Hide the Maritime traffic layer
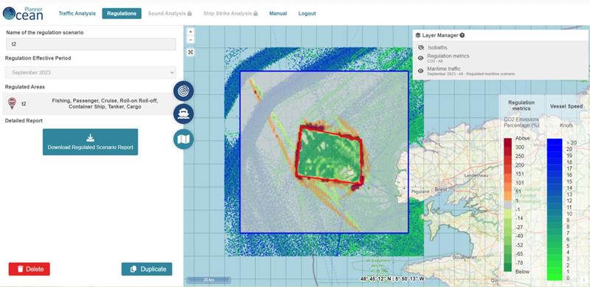 coord(421,70)
